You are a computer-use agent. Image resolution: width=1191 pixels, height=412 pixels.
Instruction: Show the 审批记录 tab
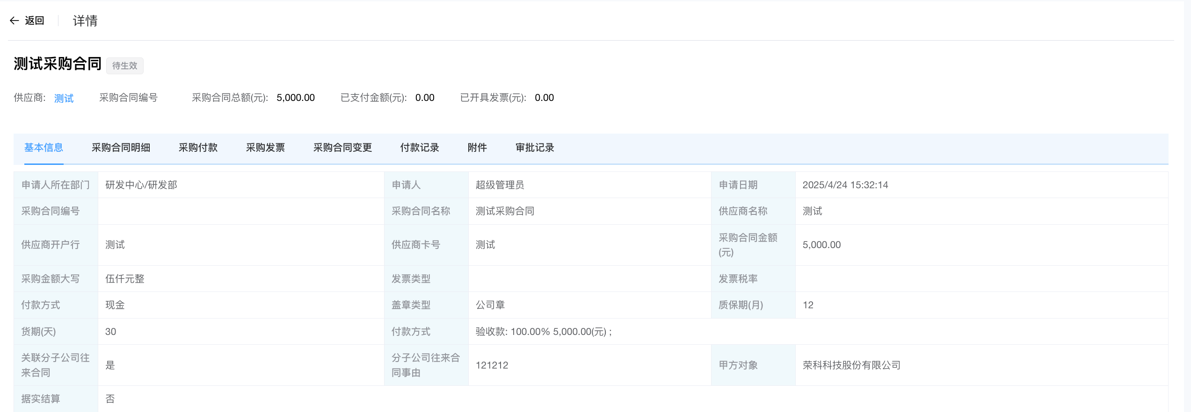tap(535, 148)
